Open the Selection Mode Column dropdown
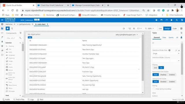This screenshot has width=185, height=104. pos(166,61)
